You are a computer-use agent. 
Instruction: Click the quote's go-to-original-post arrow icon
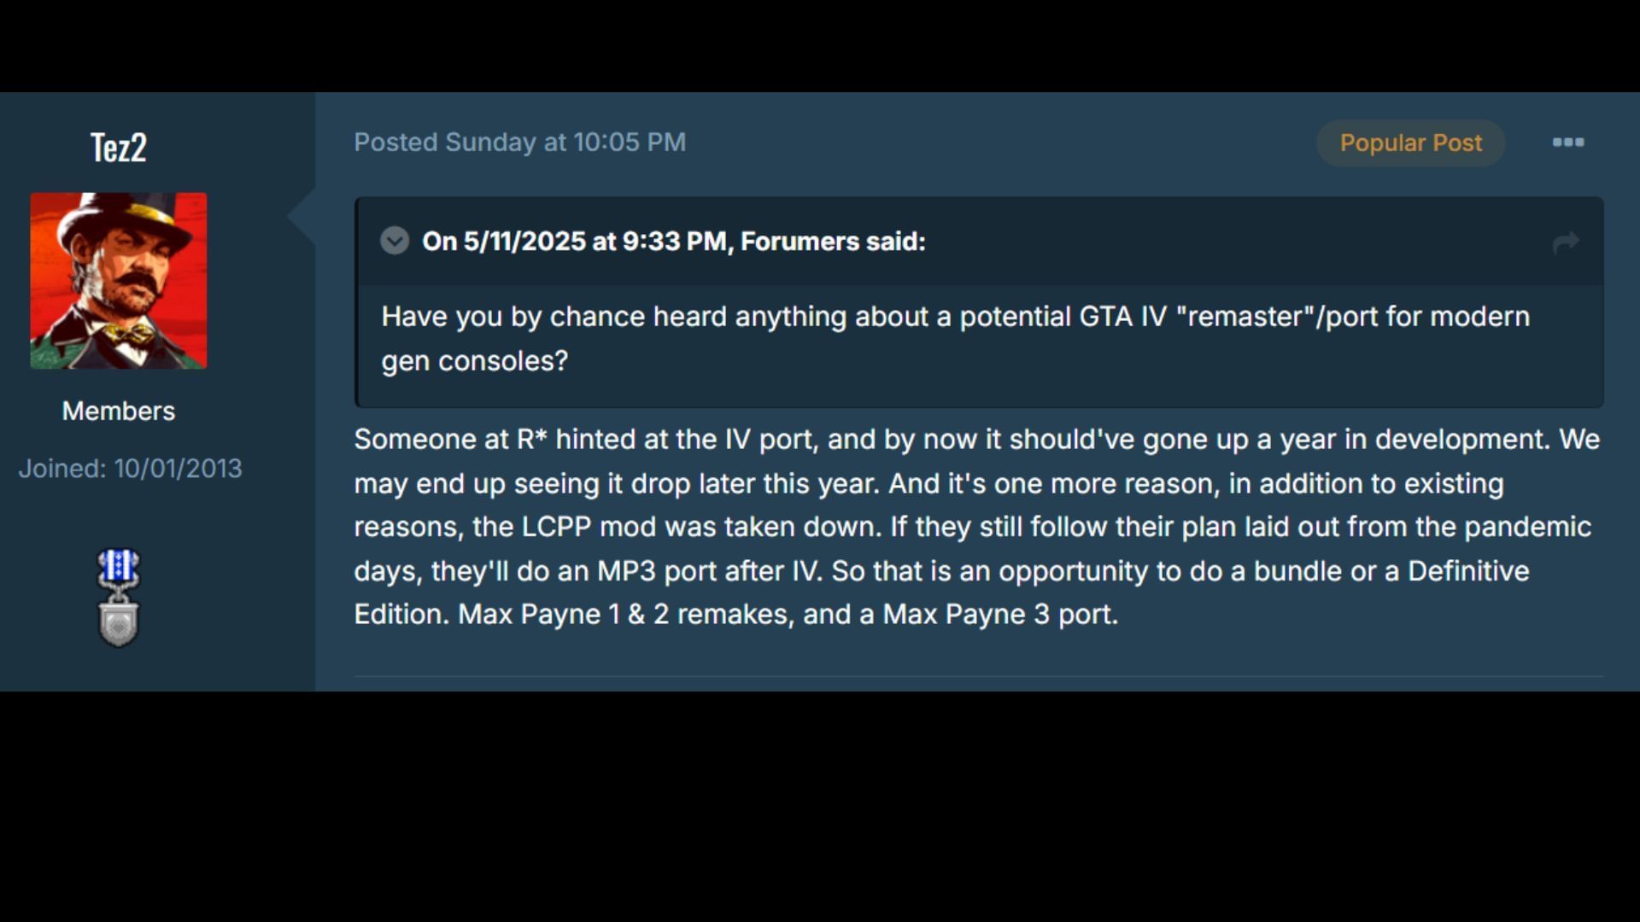[x=1565, y=242]
